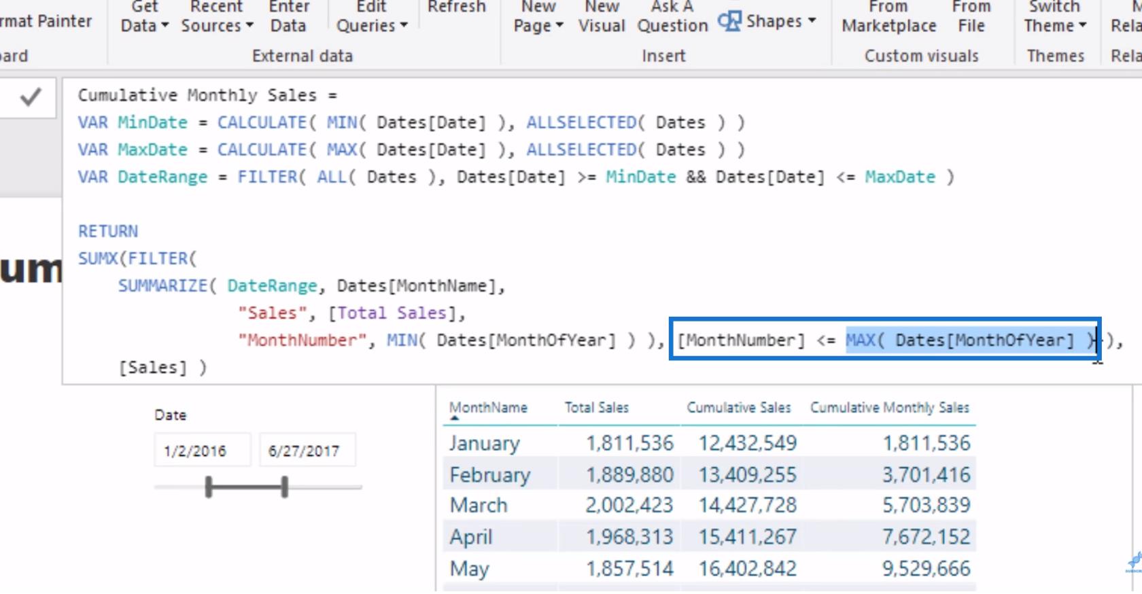Click the end date field 6/27/2017
This screenshot has height=594, width=1142.
(x=307, y=451)
